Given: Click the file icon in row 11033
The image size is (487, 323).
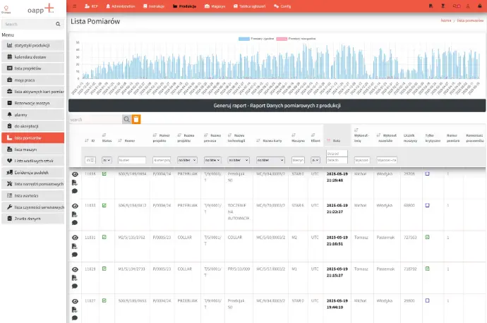Looking at the screenshot, I should 75,214.
